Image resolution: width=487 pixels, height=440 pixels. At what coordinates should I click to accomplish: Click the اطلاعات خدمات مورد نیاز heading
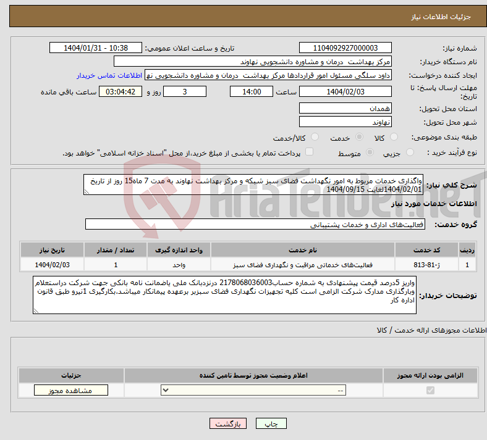pyautogui.click(x=434, y=204)
